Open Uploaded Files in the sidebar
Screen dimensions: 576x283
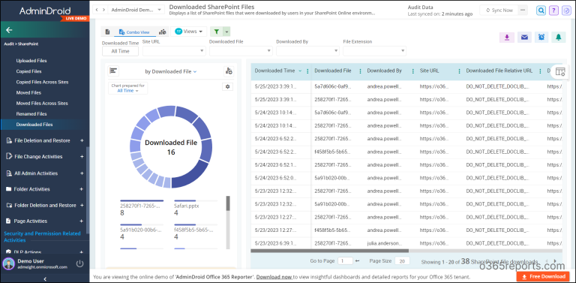pyautogui.click(x=31, y=61)
